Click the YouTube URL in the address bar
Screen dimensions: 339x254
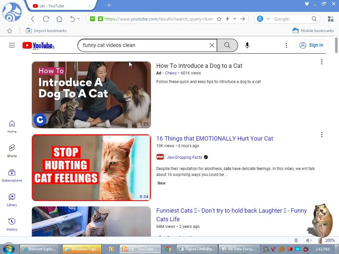point(159,19)
